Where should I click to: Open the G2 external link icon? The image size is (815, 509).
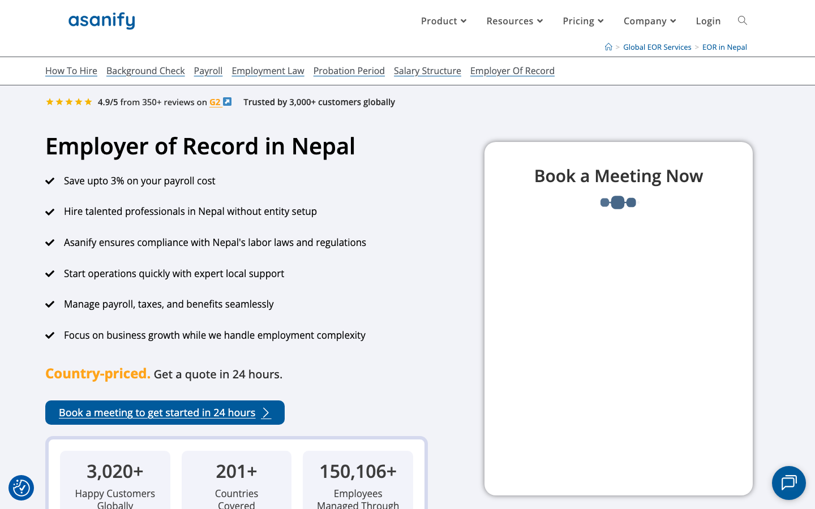pos(227,102)
